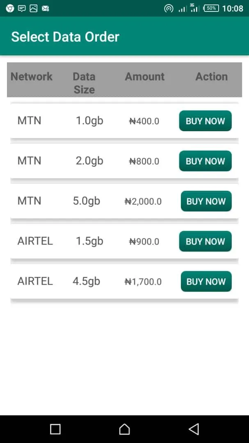Buy AIRTEL 1.5gb data plan
249x443 pixels.
pos(205,242)
